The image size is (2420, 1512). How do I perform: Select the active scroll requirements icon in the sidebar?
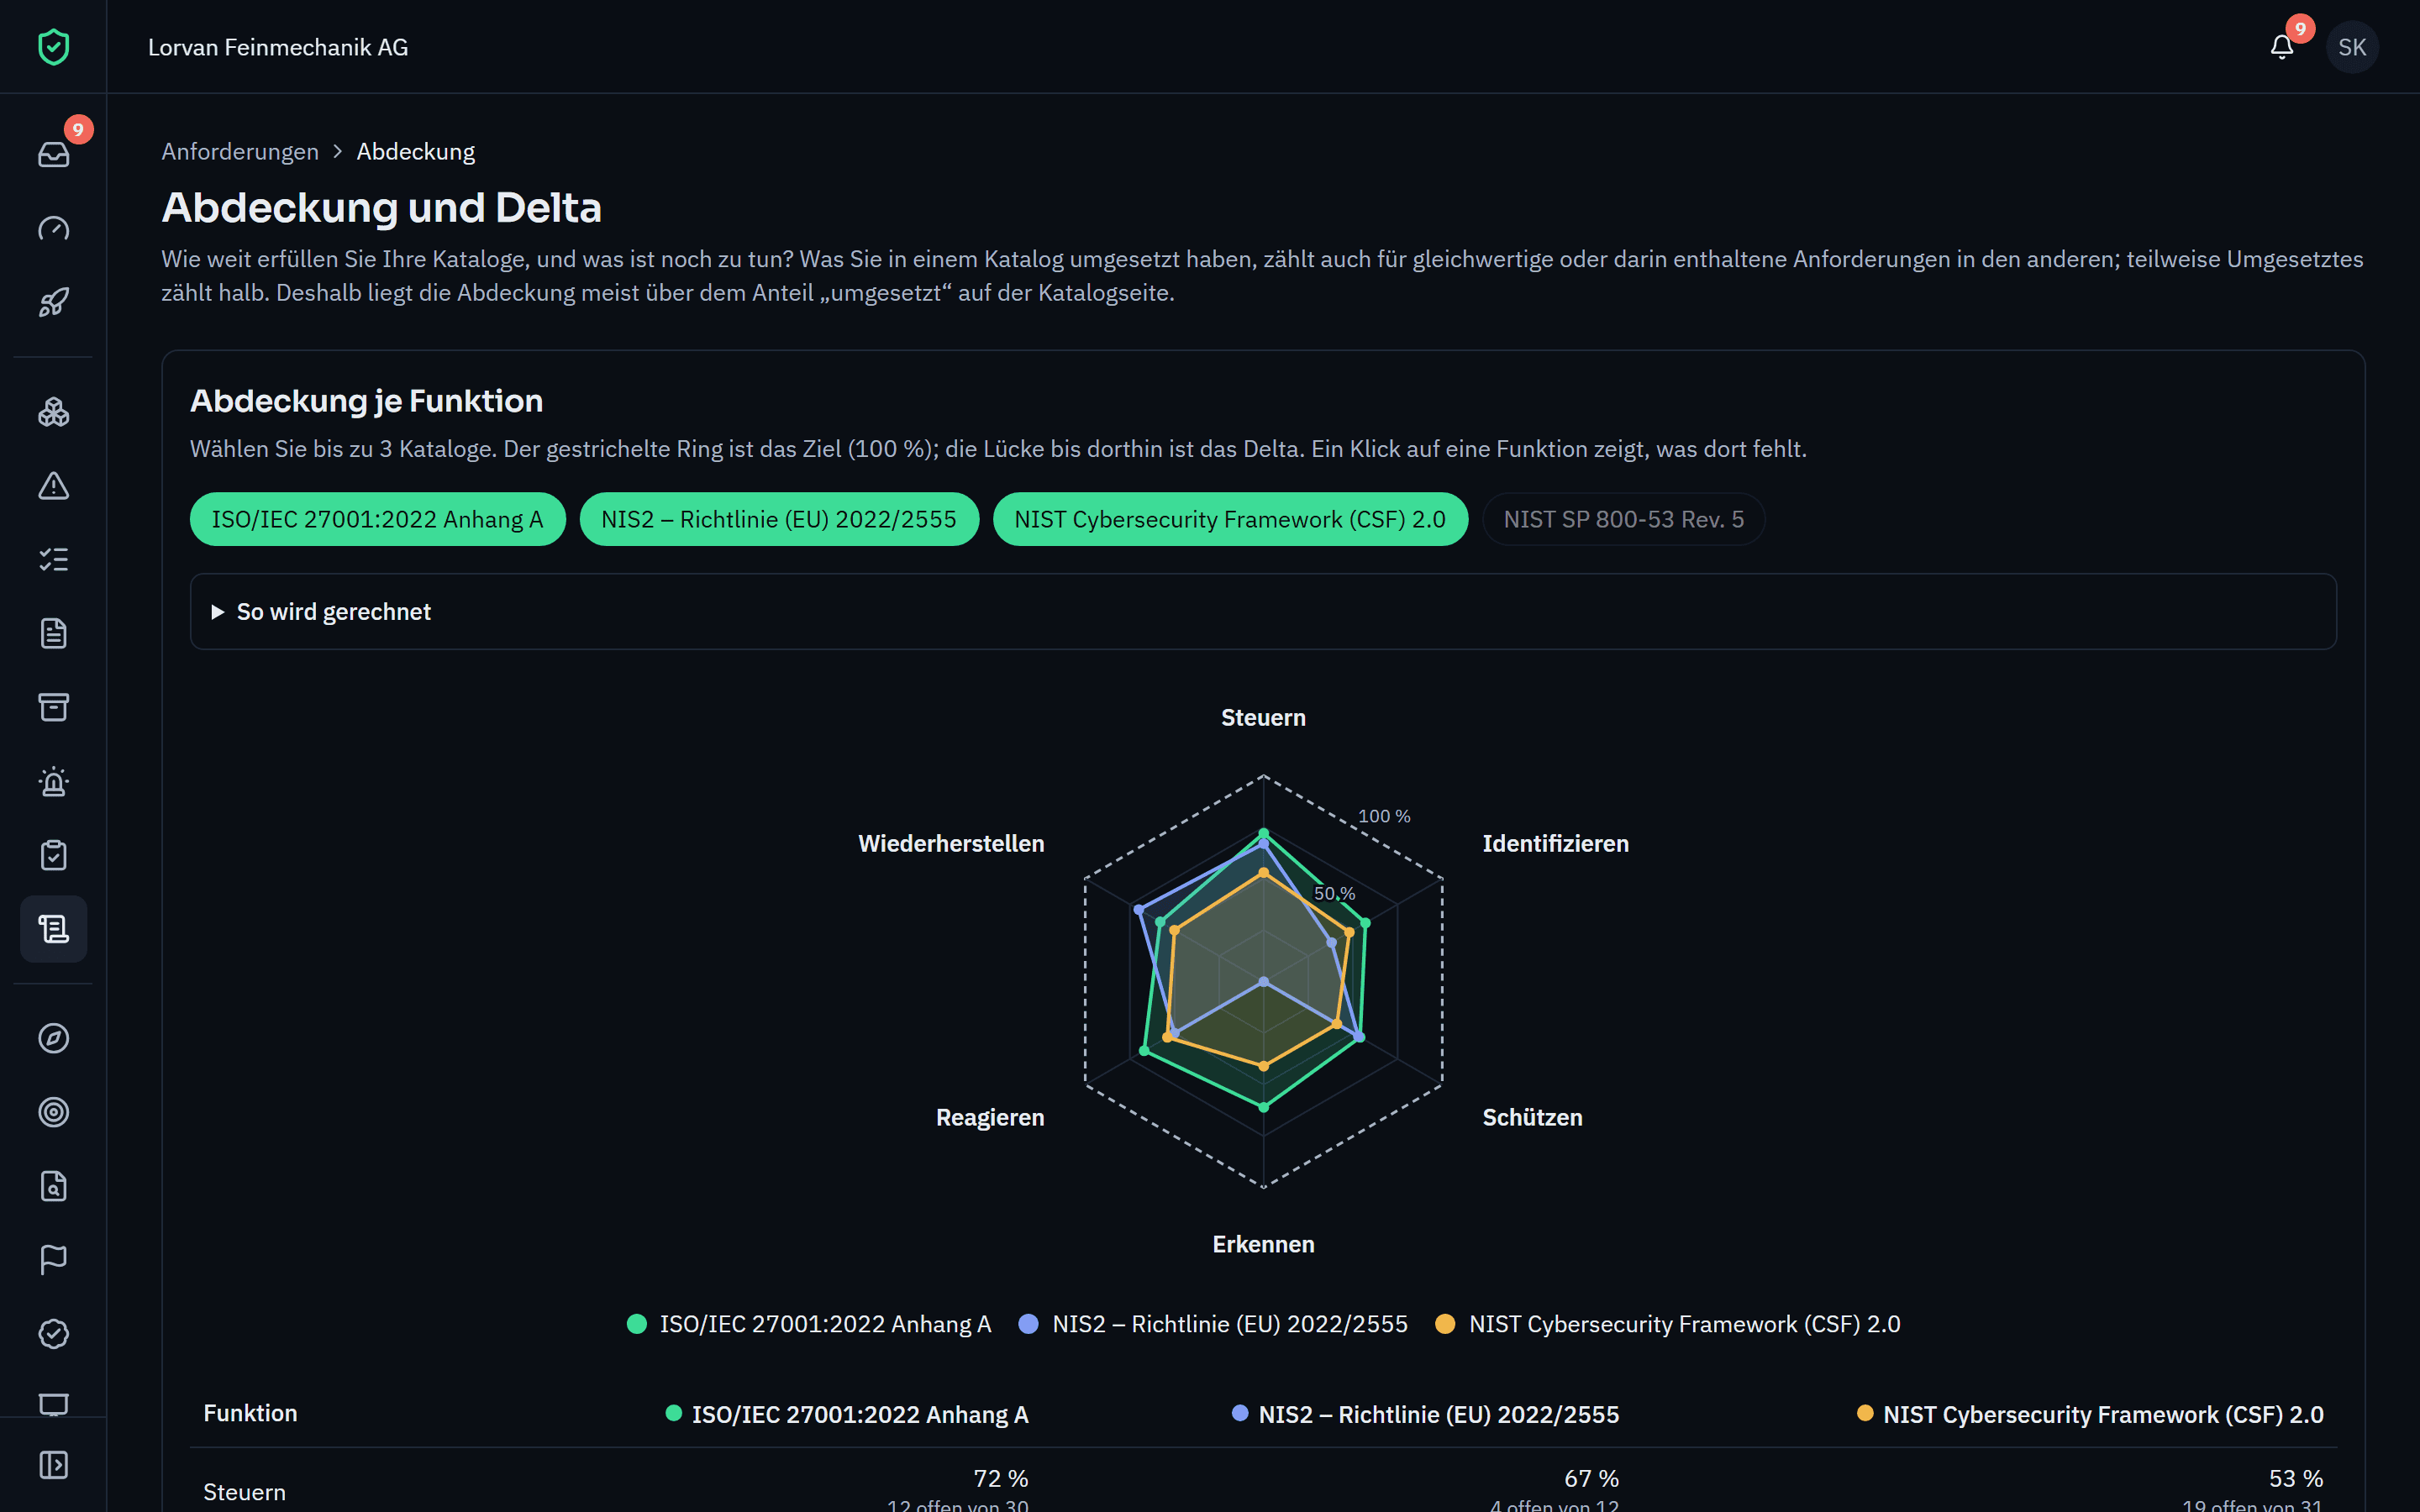[x=53, y=929]
